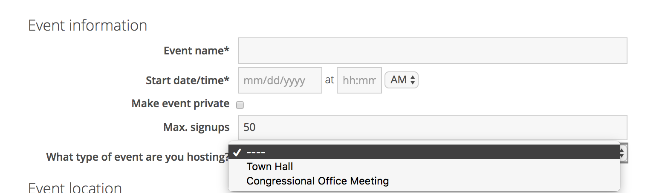Focus the mm/dd/yyyy start date field
Screen dimensions: 665x193
[280, 80]
